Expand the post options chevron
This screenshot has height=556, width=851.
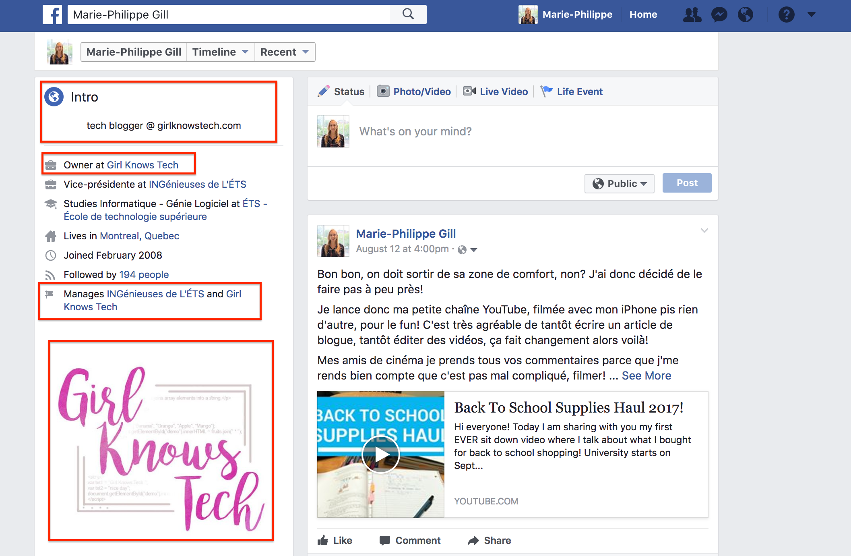(x=704, y=230)
